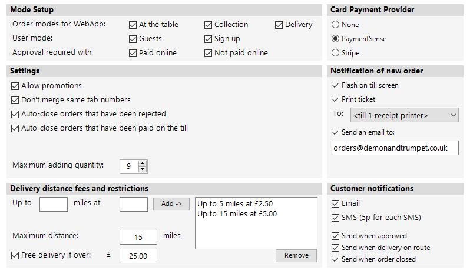Toggle Flash on till screen
The width and height of the screenshot is (470, 274).
[x=336, y=85]
